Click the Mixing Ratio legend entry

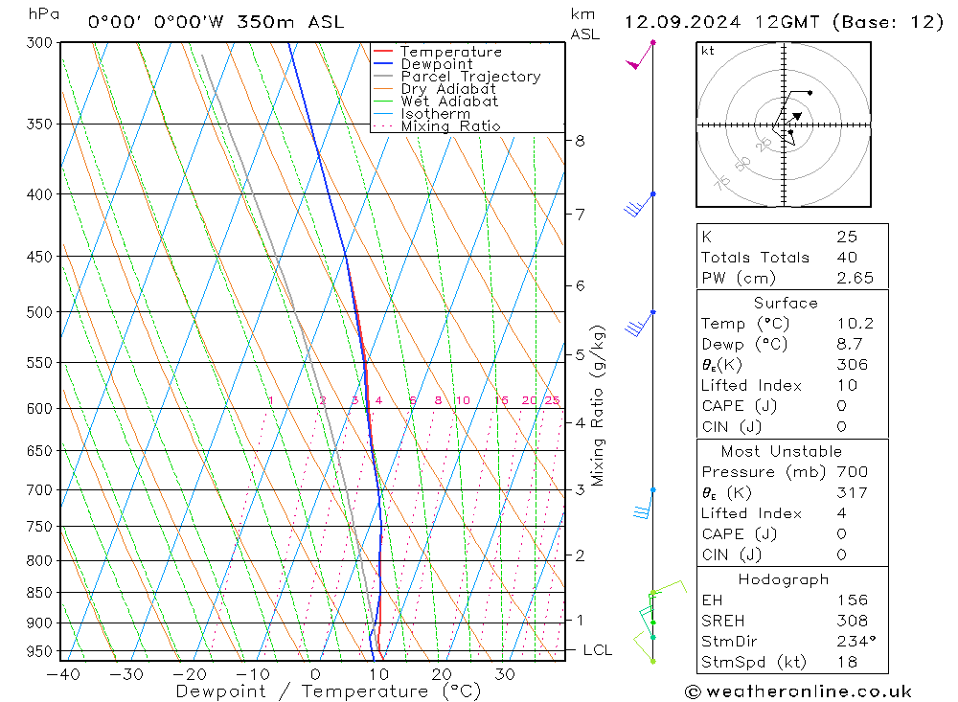pyautogui.click(x=436, y=126)
